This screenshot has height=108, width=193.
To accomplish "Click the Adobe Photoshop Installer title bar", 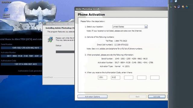I will 121,9.
